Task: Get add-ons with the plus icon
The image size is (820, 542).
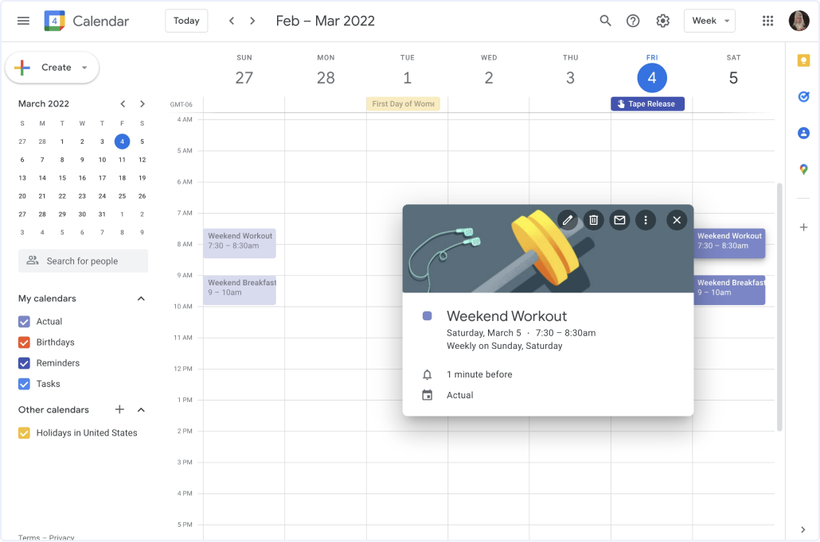Action: pos(803,227)
